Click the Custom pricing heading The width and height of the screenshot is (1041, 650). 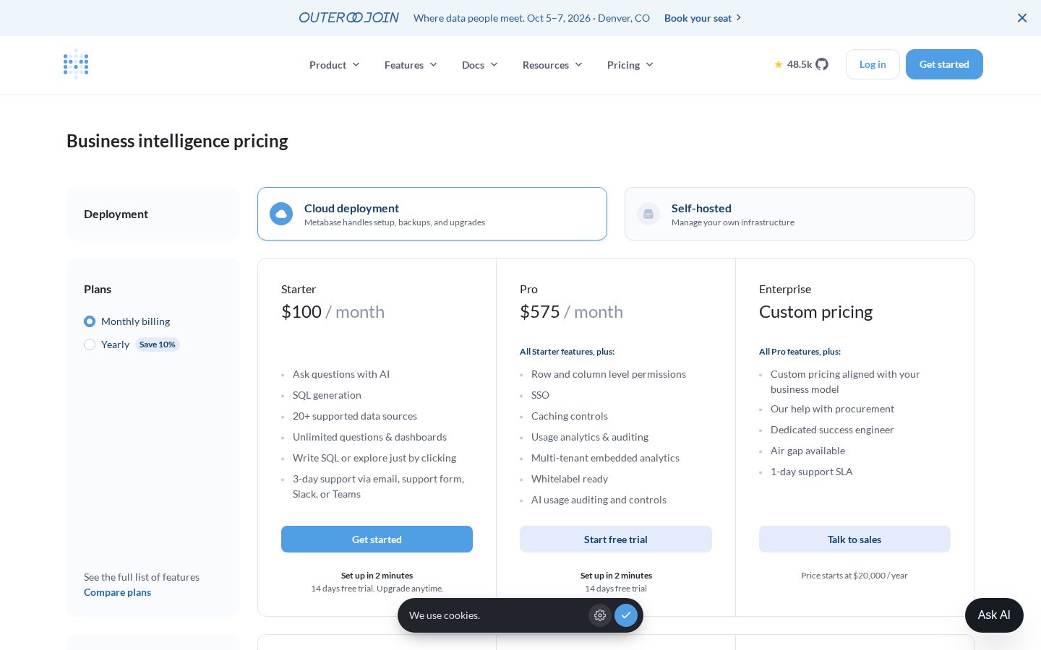point(815,312)
